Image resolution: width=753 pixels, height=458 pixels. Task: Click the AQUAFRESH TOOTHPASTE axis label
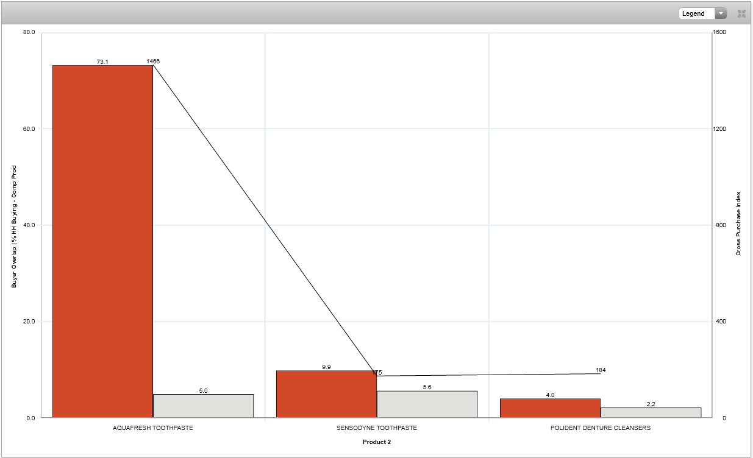point(153,428)
